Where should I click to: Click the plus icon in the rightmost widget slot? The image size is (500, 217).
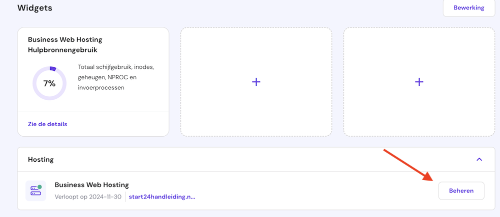tap(419, 82)
